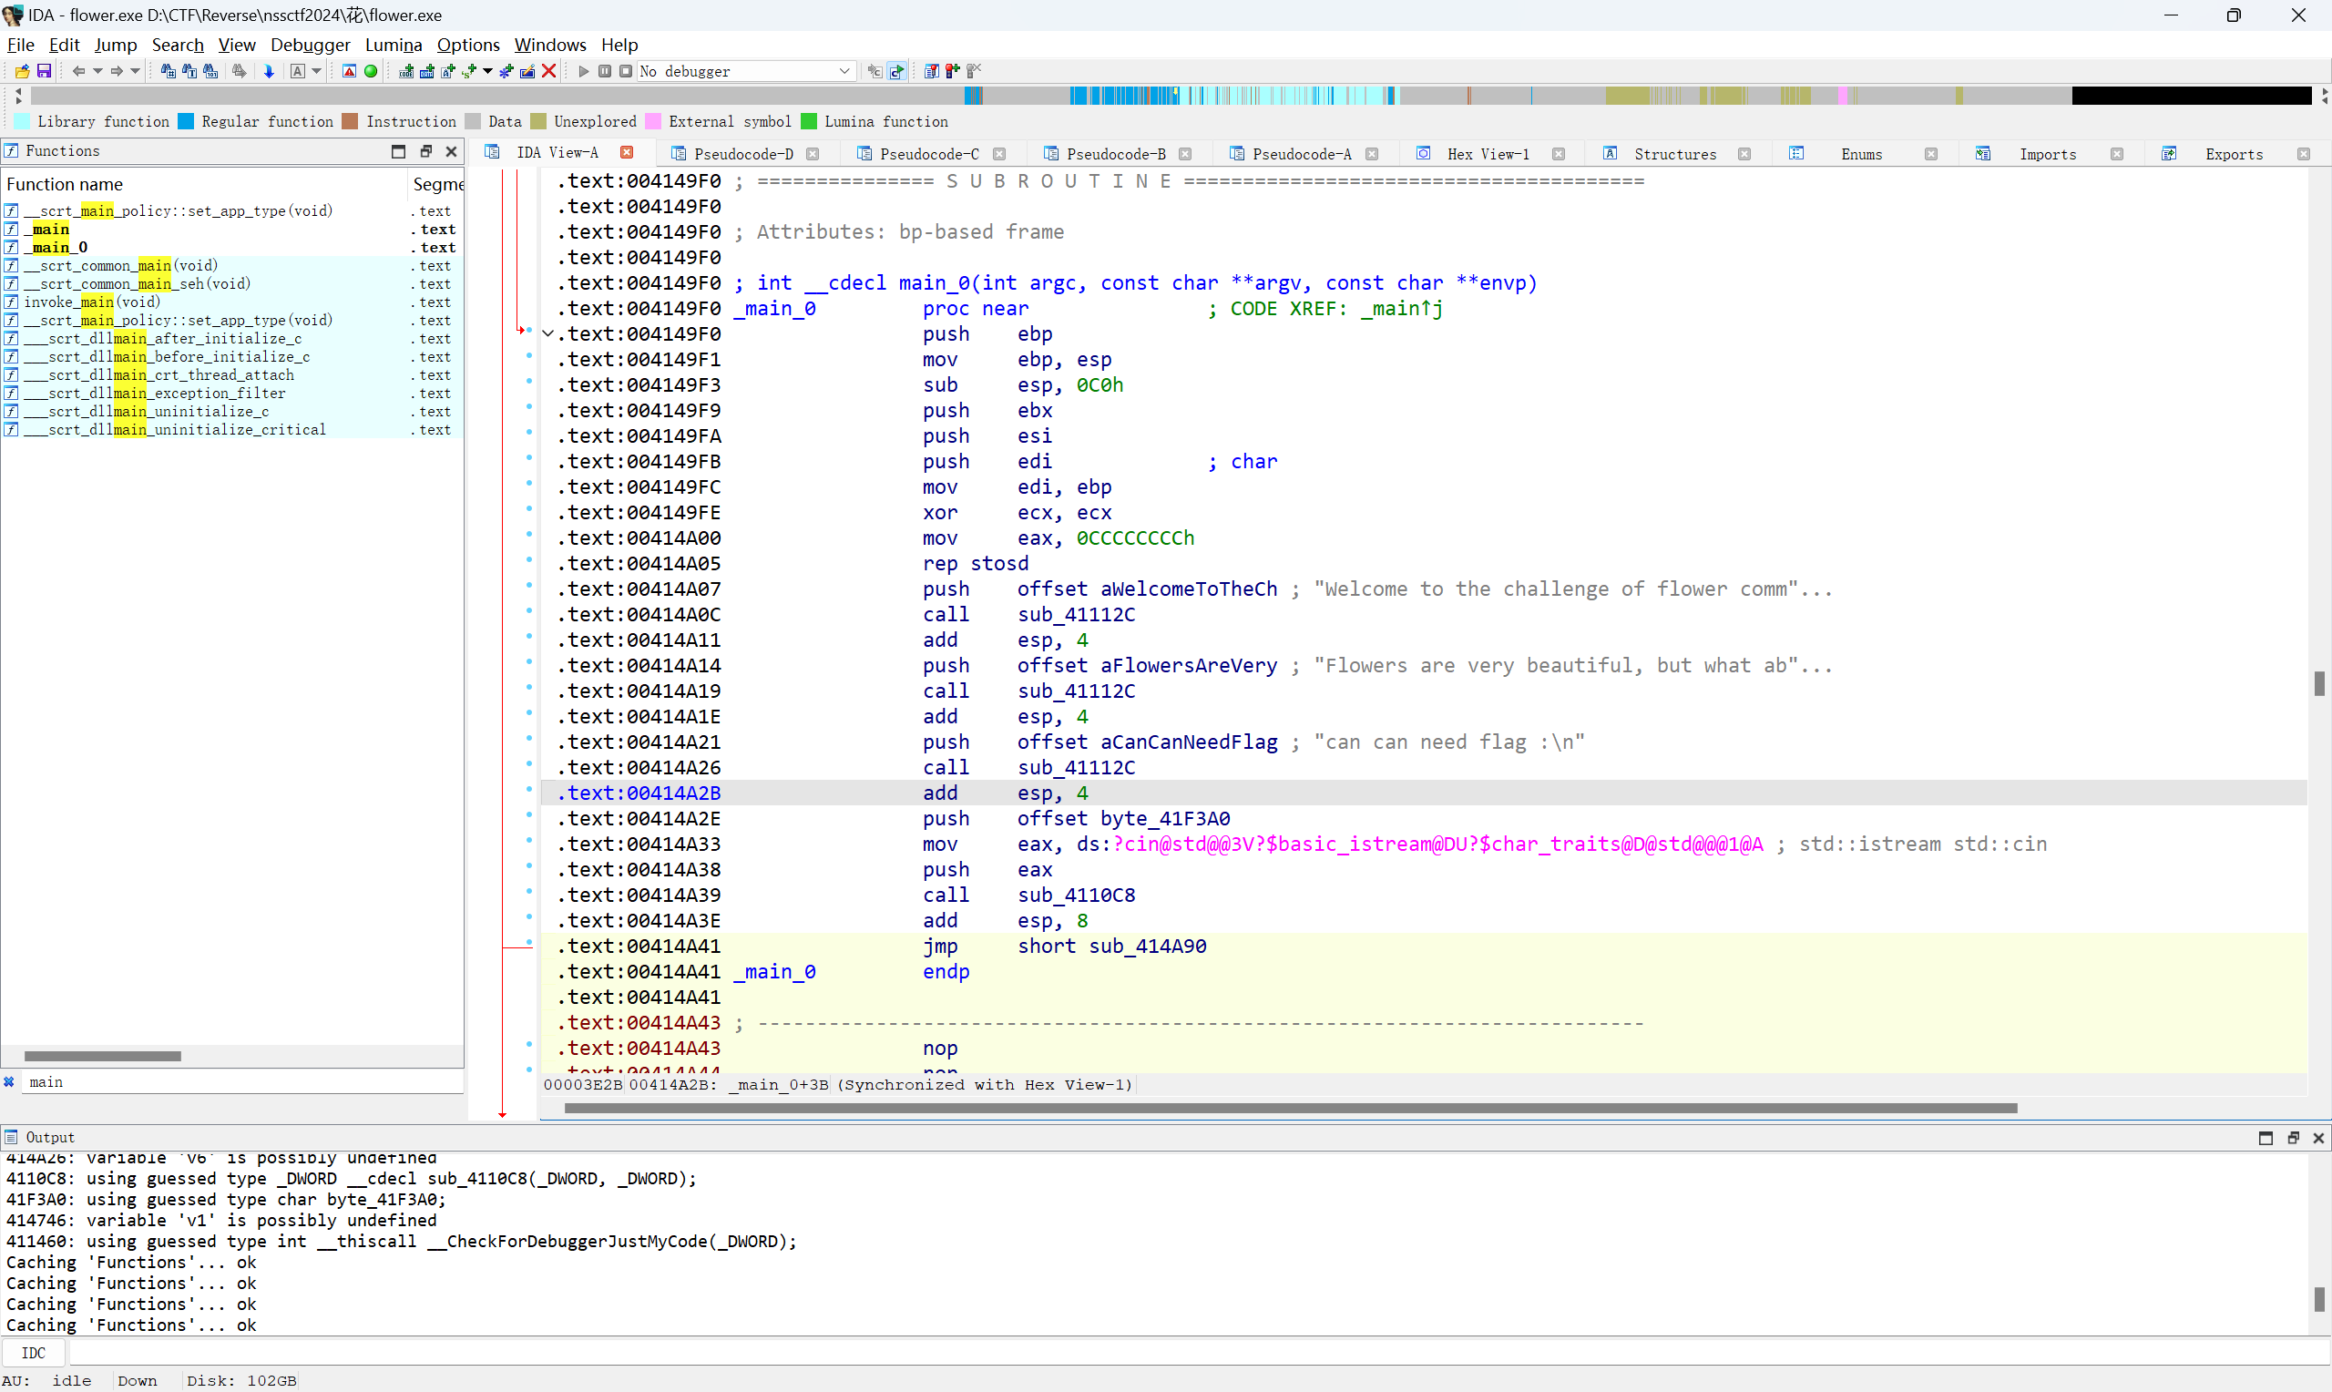
Task: Open dropdown next to the letter A icon
Action: pos(316,71)
